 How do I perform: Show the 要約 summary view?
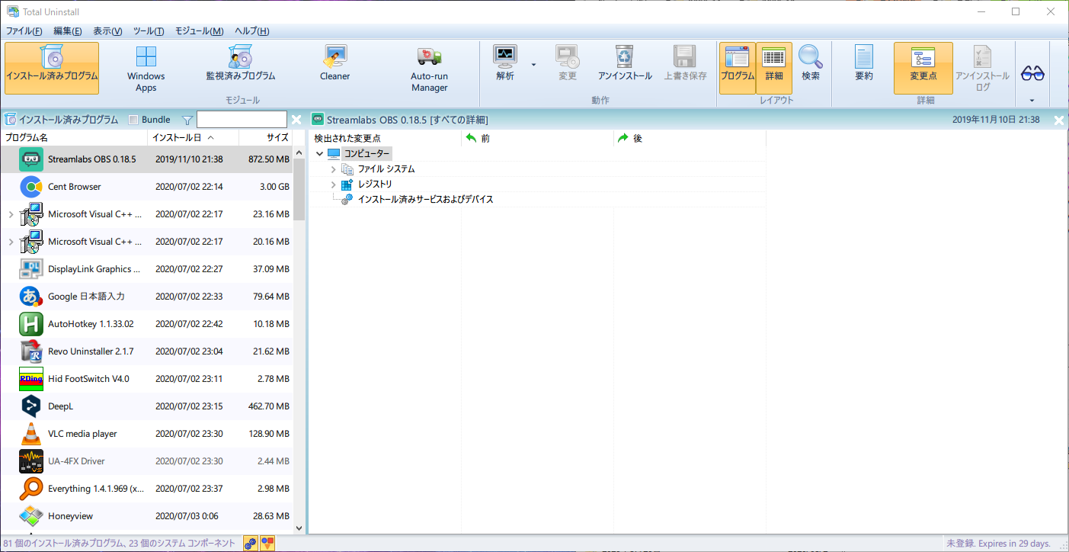pos(864,64)
